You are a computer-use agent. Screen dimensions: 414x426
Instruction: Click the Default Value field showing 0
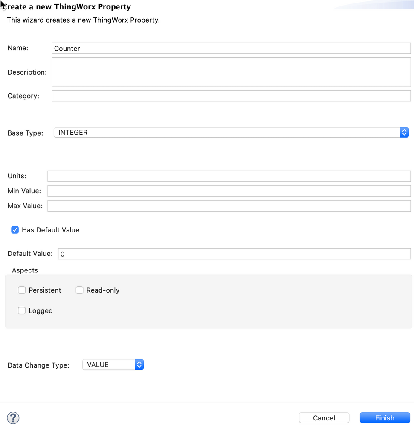point(234,254)
